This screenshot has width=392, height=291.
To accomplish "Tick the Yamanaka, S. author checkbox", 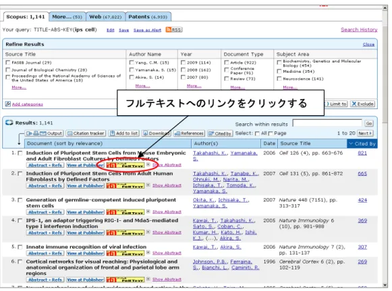I will point(132,70).
